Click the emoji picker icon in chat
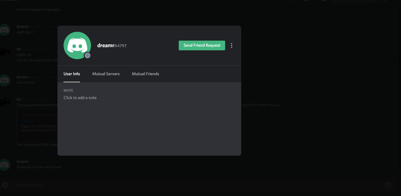 [388, 185]
